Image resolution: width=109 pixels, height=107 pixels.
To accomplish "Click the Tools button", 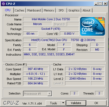I will pyautogui.click(x=53, y=103).
